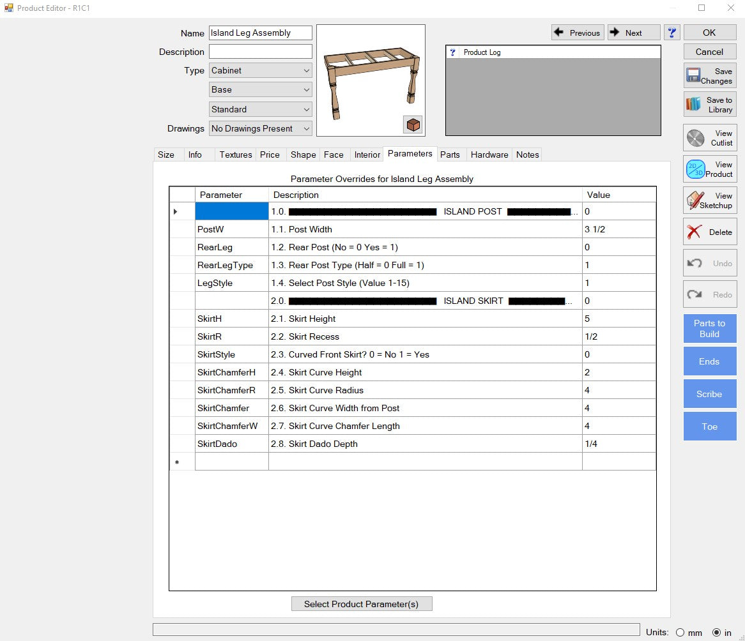Screen dimensions: 745x641
Task: Select the mm units radio button
Action: click(680, 633)
